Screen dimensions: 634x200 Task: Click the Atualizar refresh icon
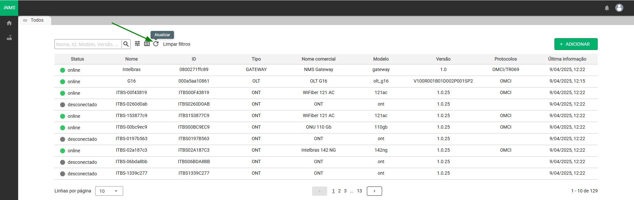156,44
